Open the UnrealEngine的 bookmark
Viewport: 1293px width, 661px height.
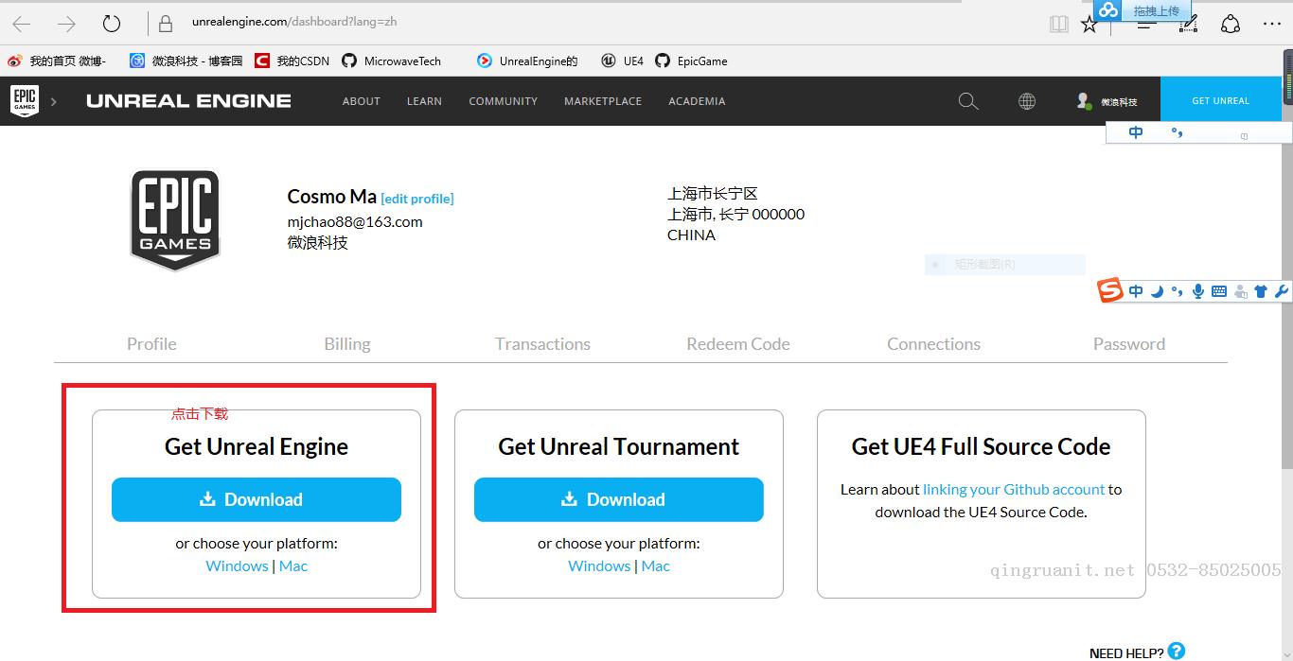pos(527,61)
